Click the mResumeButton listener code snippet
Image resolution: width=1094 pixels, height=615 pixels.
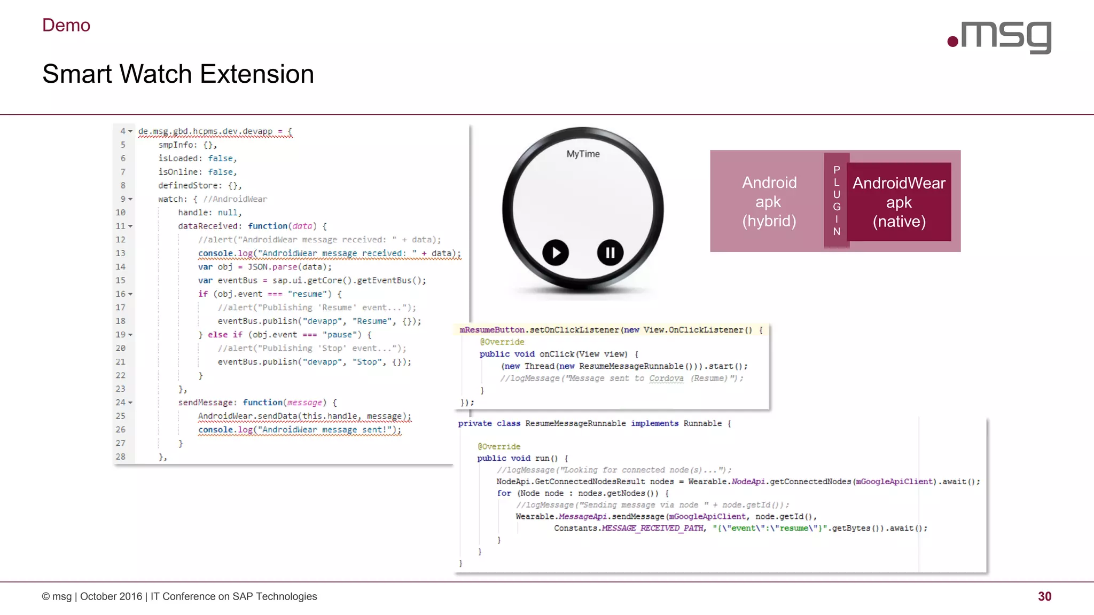click(x=612, y=366)
